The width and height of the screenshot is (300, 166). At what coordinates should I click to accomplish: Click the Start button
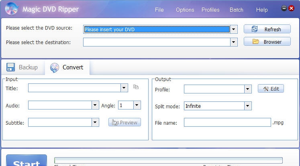coord(27,160)
